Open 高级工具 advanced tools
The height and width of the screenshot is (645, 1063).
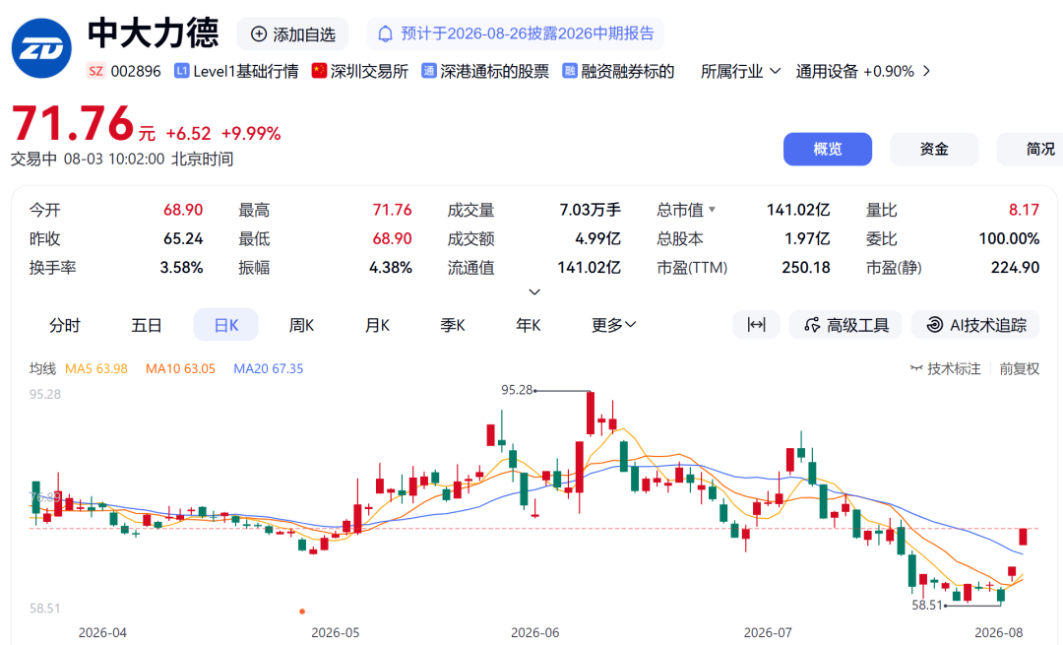[845, 325]
